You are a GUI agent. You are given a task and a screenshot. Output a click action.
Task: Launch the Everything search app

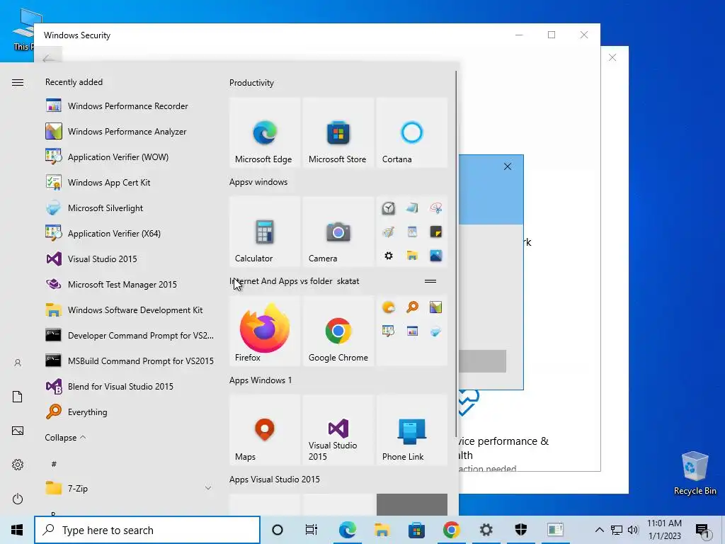pyautogui.click(x=130, y=412)
